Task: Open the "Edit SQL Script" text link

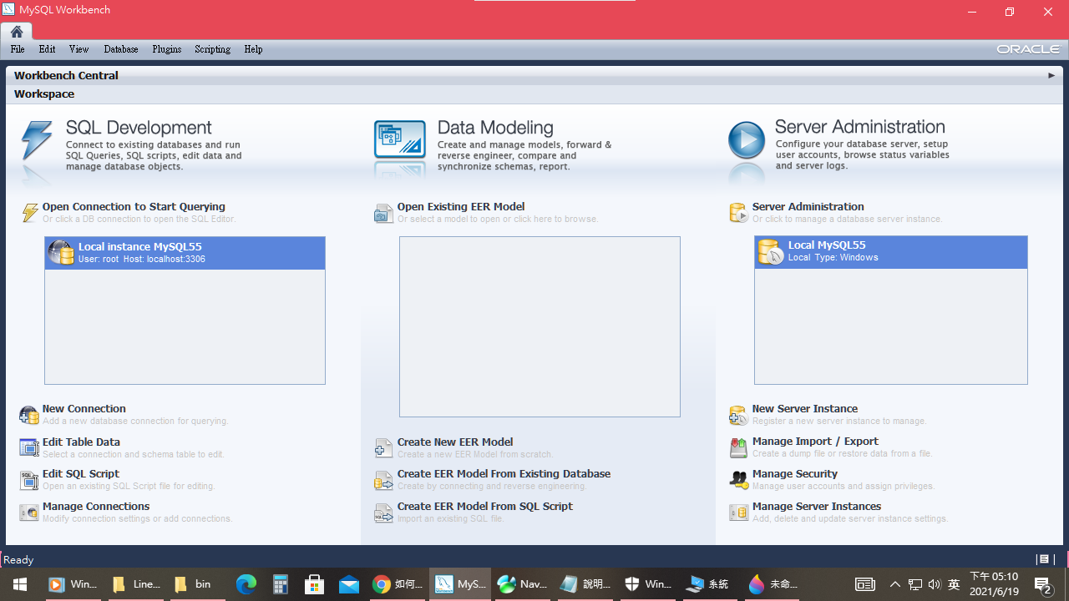Action: pyautogui.click(x=81, y=474)
